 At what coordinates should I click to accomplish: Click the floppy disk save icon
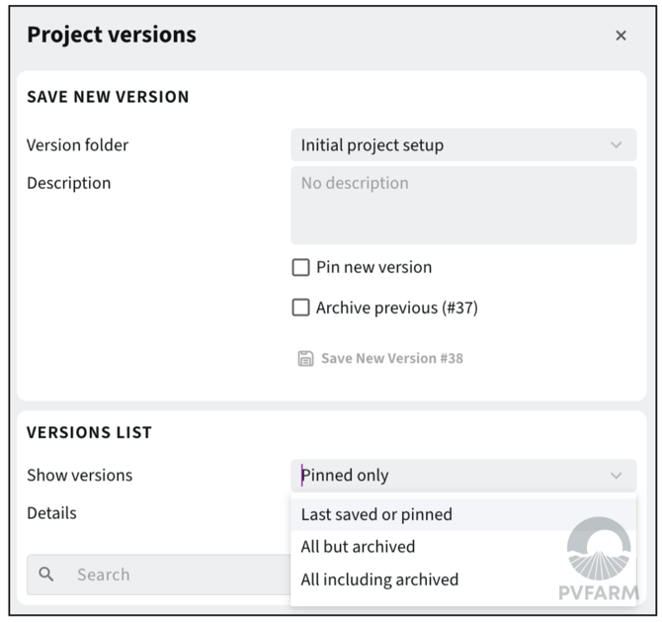(306, 358)
